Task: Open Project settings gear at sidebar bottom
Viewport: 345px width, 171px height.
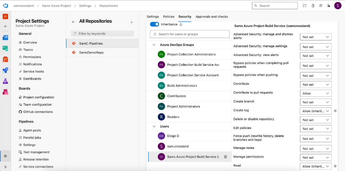Action: 5,156
